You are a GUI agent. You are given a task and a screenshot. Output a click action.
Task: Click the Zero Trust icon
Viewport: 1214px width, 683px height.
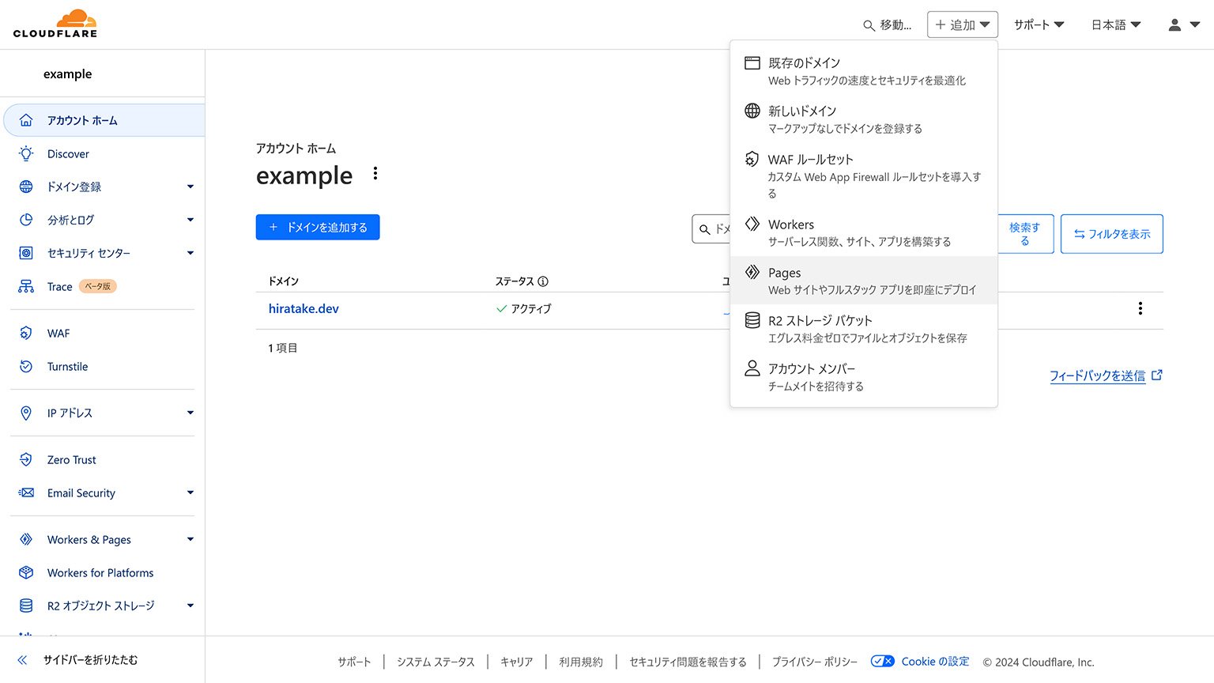click(26, 459)
